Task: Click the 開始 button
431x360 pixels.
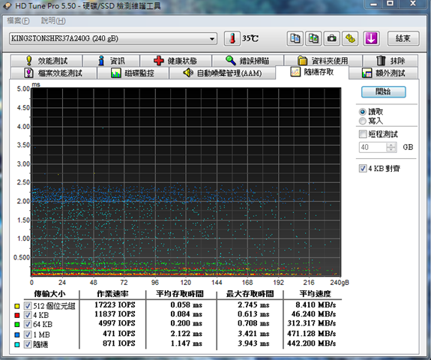Action: (383, 91)
